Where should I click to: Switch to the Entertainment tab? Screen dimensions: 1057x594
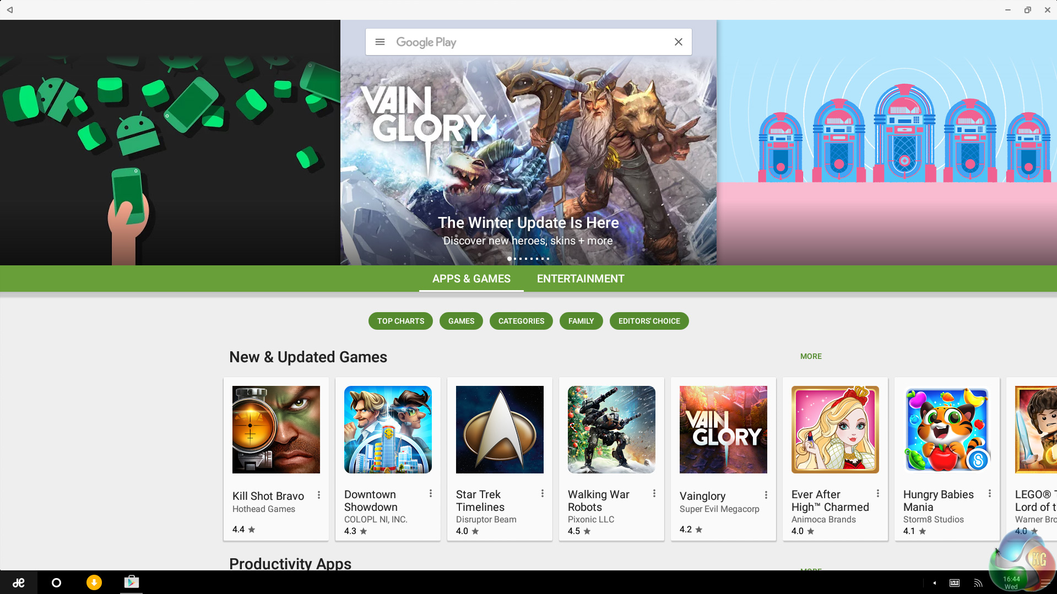point(581,279)
